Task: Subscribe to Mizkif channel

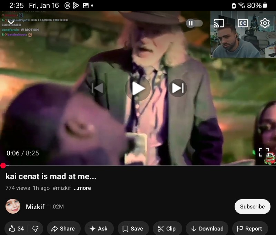Action: (253, 206)
